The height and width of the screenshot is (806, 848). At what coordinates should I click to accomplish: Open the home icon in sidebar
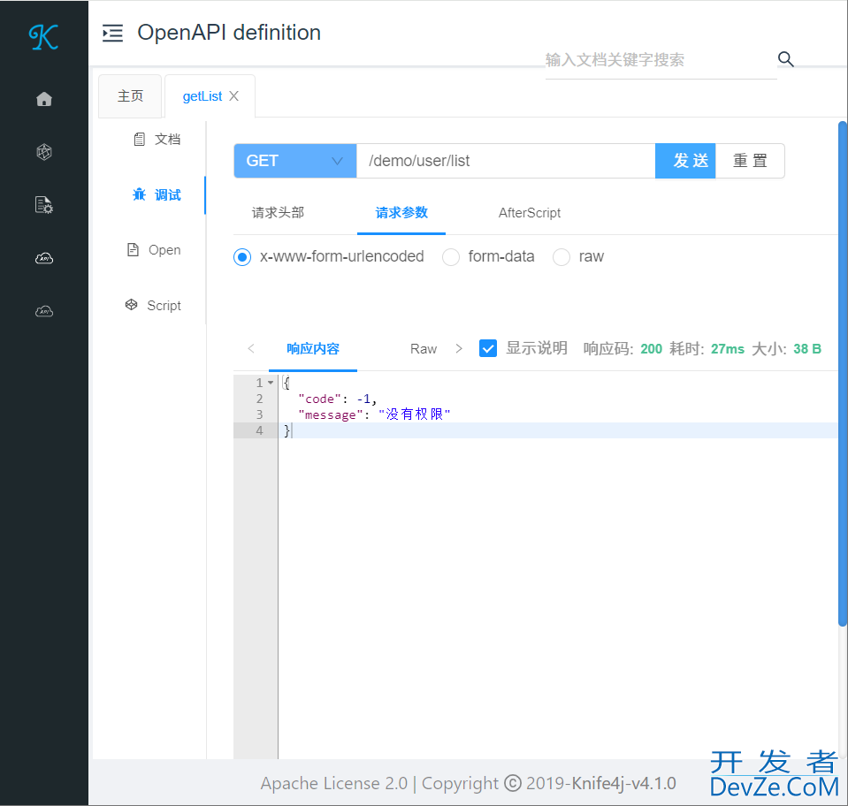click(x=44, y=99)
